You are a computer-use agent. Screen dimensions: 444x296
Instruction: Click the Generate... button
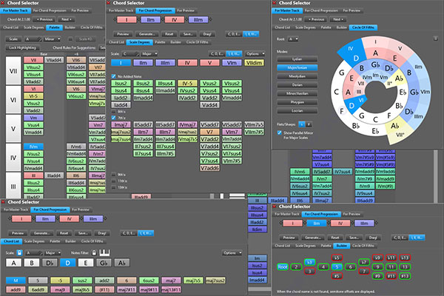[147, 34]
